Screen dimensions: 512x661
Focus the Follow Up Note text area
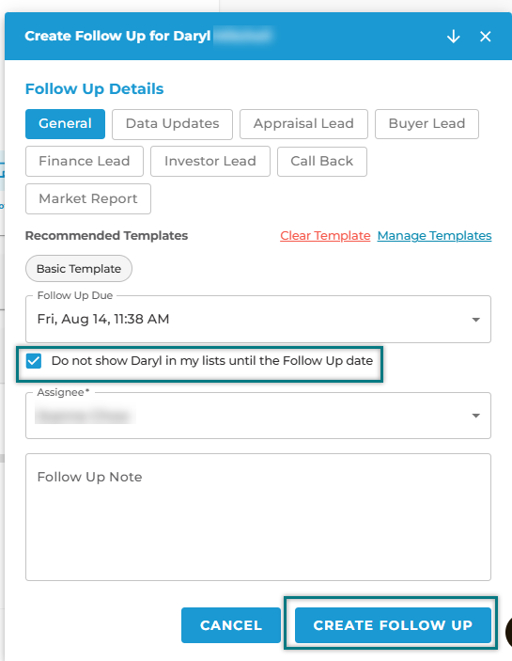(258, 517)
